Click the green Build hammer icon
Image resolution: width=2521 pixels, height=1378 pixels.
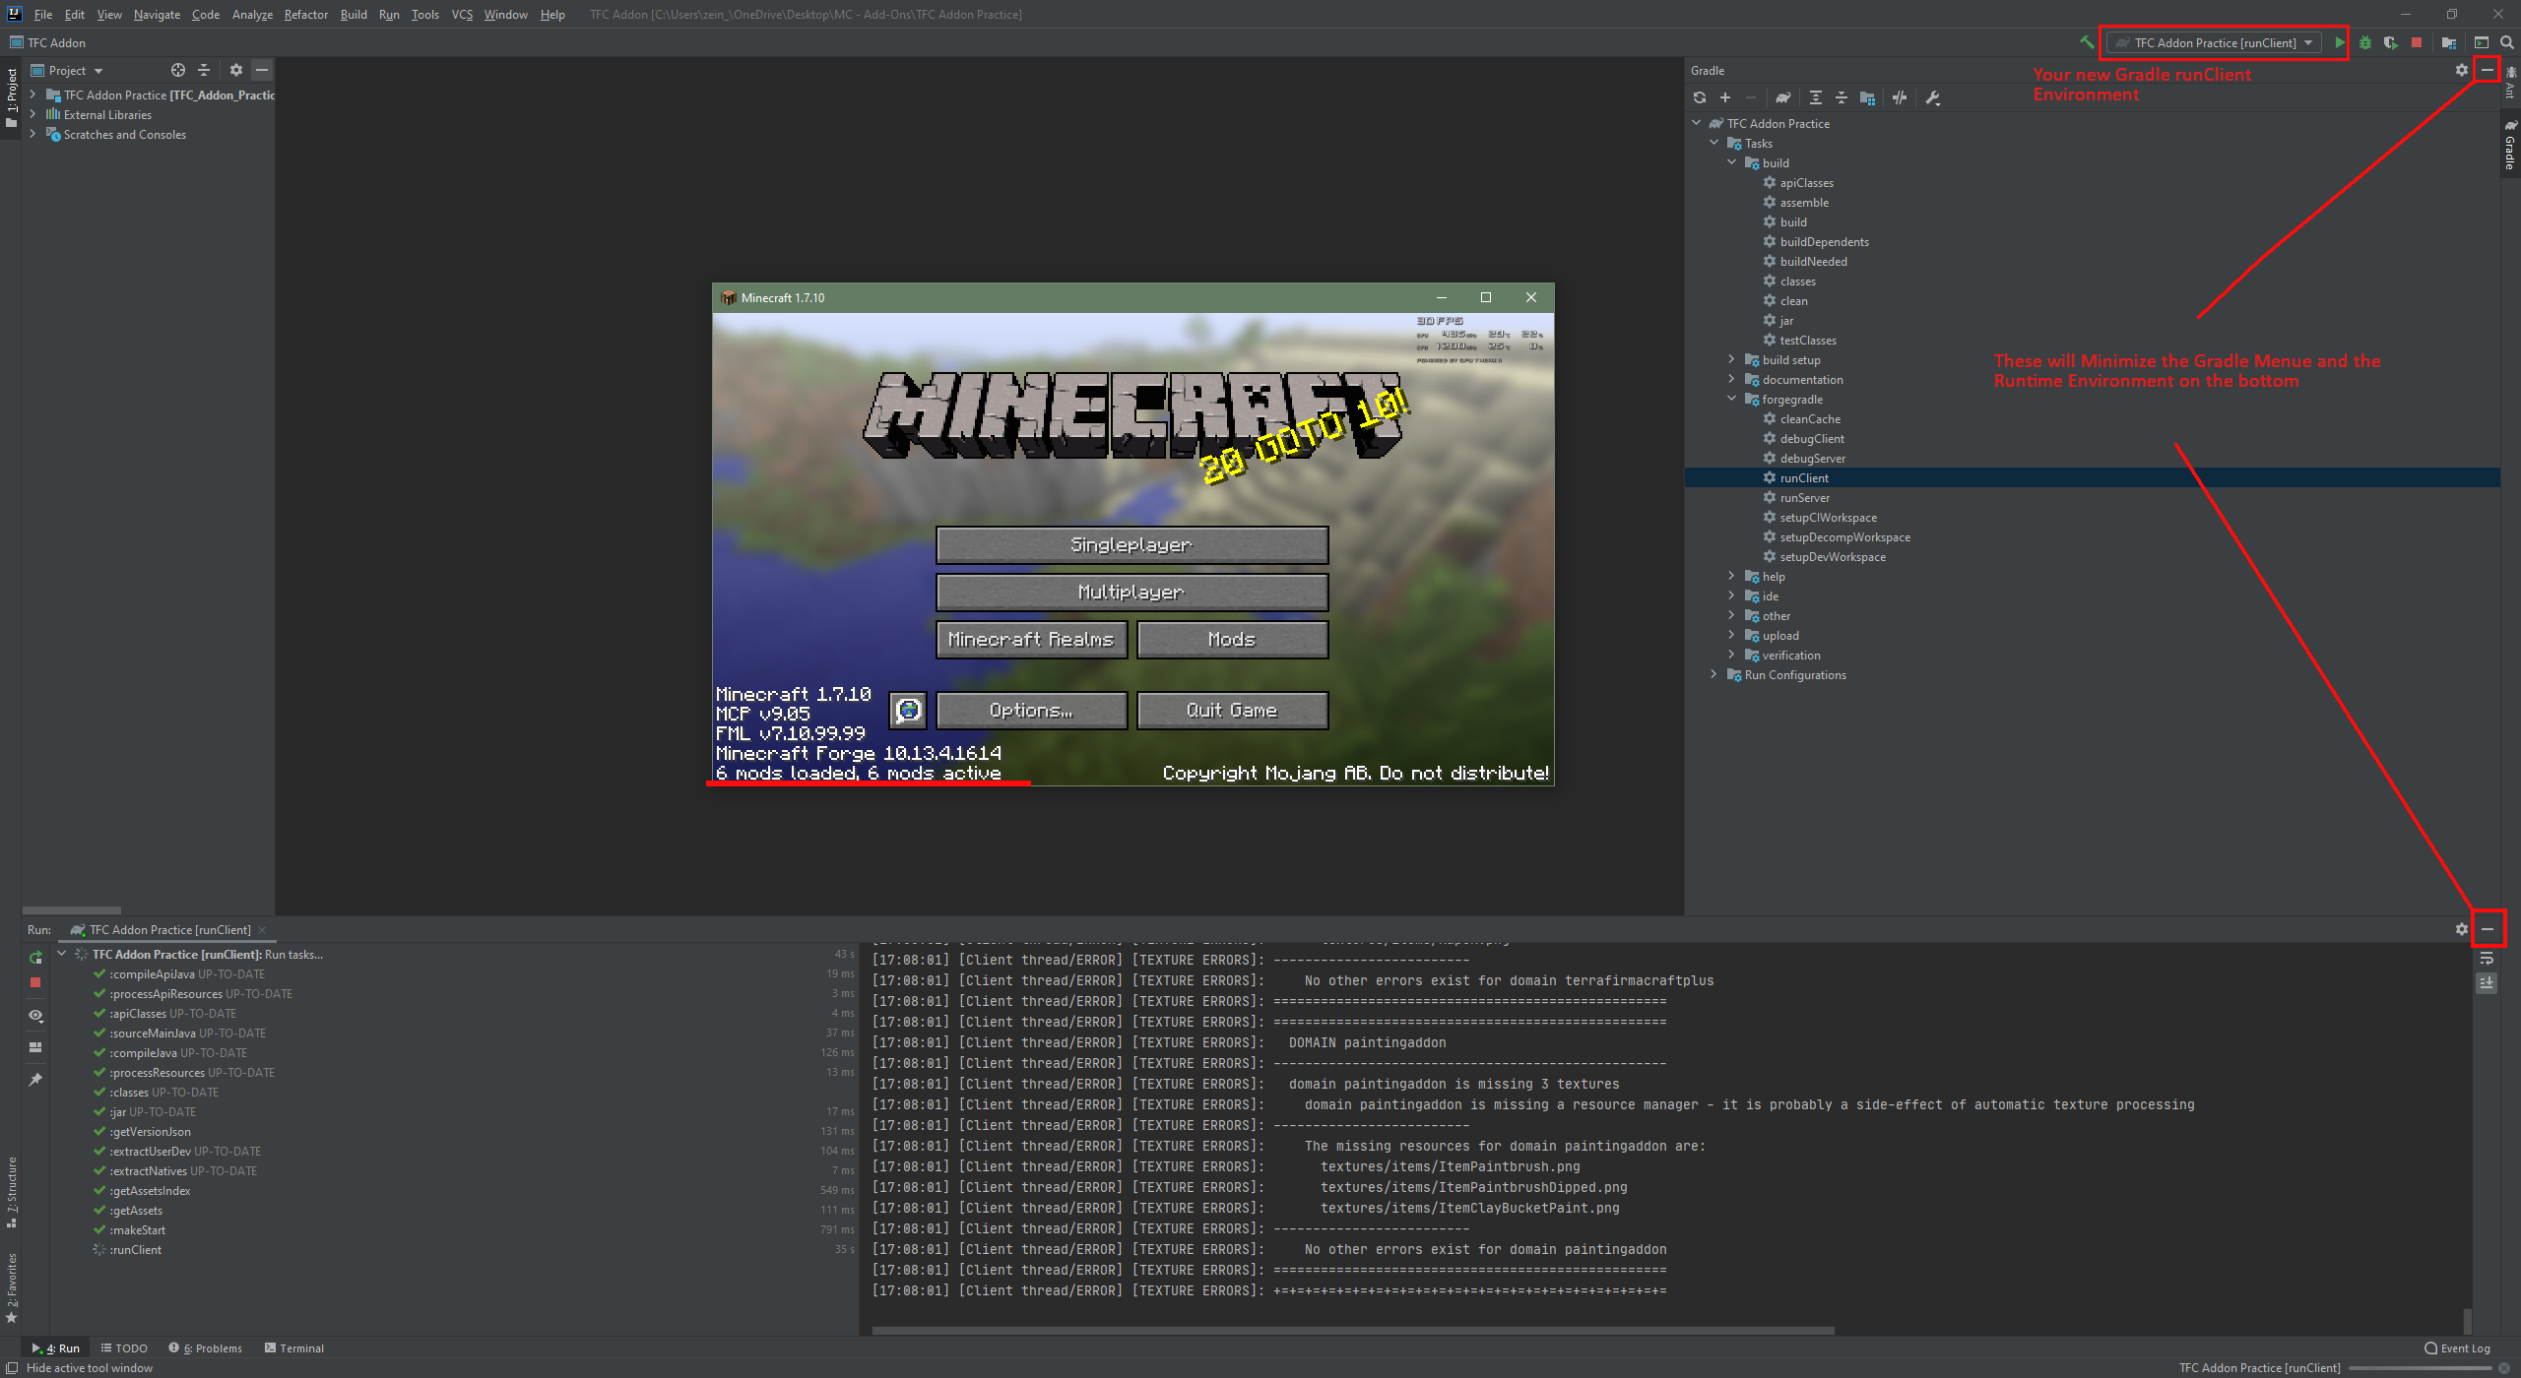point(2087,42)
